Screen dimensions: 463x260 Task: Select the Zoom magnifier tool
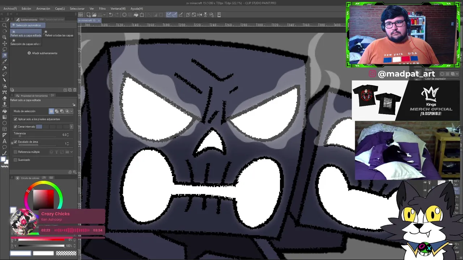(x=5, y=25)
